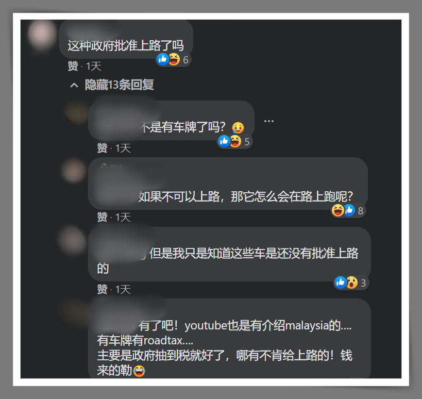
Task: Open avatar beside 不是有车牌了吗 reply
Action: pos(77,112)
